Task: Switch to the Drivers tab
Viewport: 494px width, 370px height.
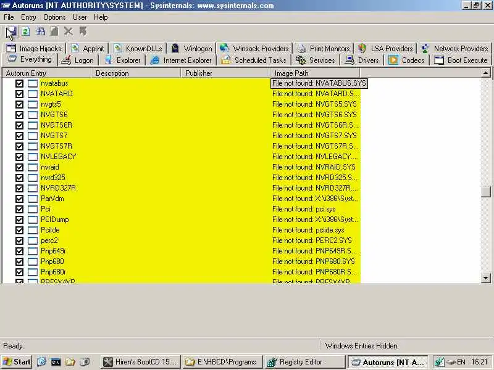Action: pyautogui.click(x=362, y=60)
